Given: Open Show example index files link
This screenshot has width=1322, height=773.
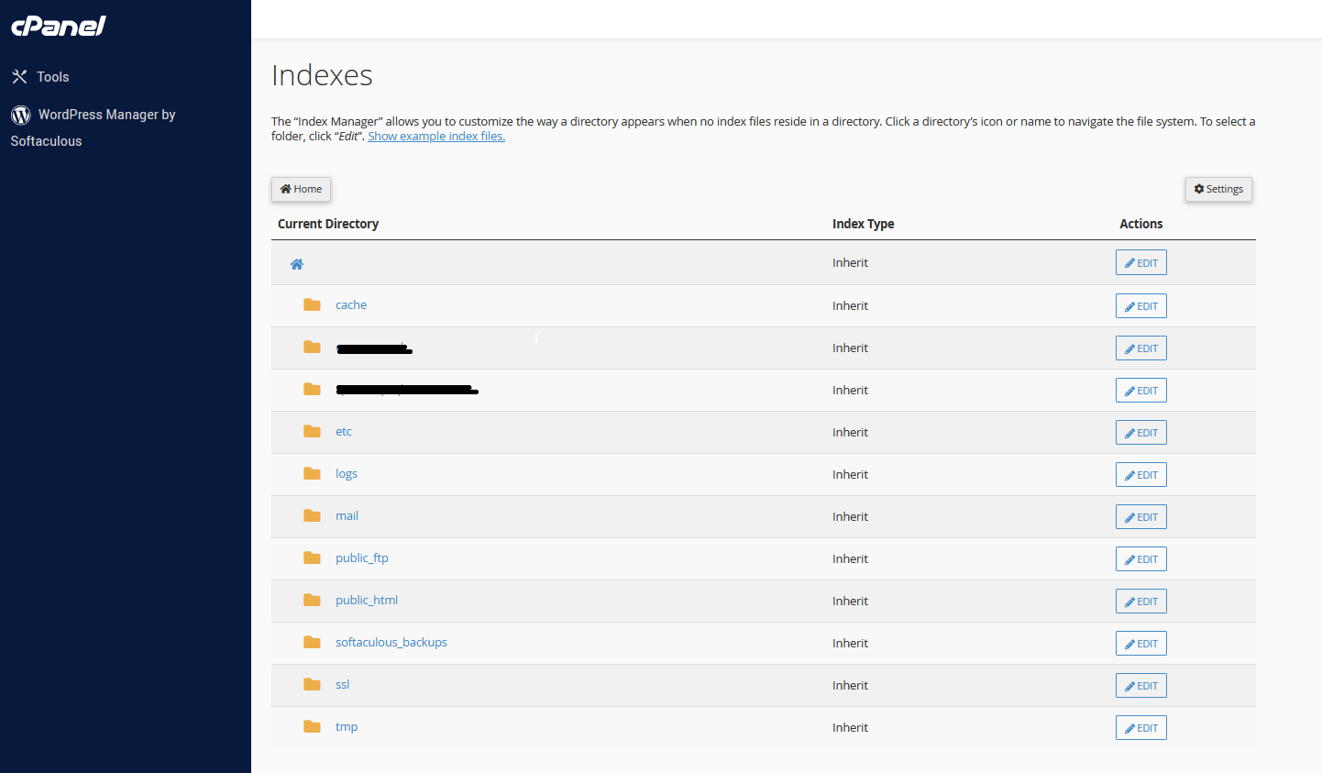Looking at the screenshot, I should [x=435, y=136].
